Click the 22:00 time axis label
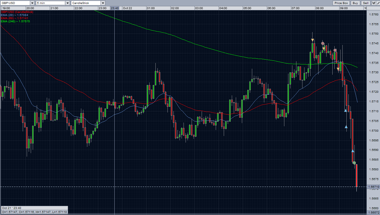The image size is (380, 215). pos(78,8)
